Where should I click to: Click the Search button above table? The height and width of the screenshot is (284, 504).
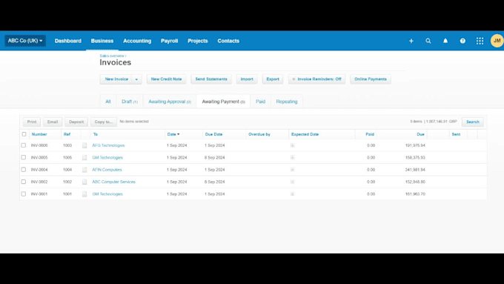pyautogui.click(x=473, y=122)
